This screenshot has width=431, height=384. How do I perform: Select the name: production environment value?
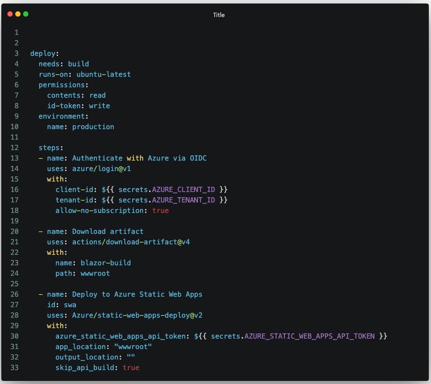point(81,127)
